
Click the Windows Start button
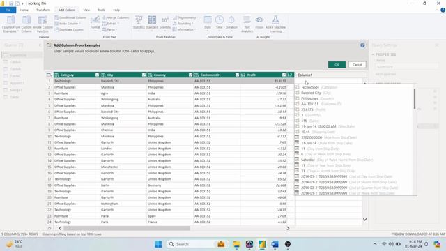click(158, 244)
